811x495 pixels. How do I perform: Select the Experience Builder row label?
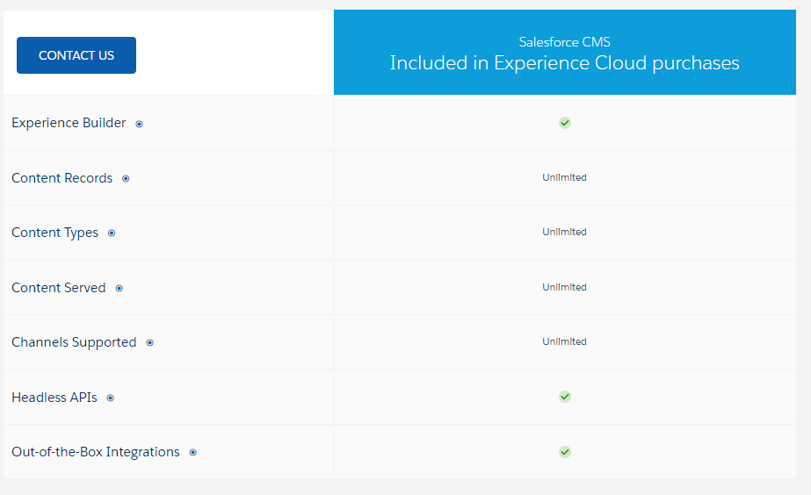click(x=69, y=123)
